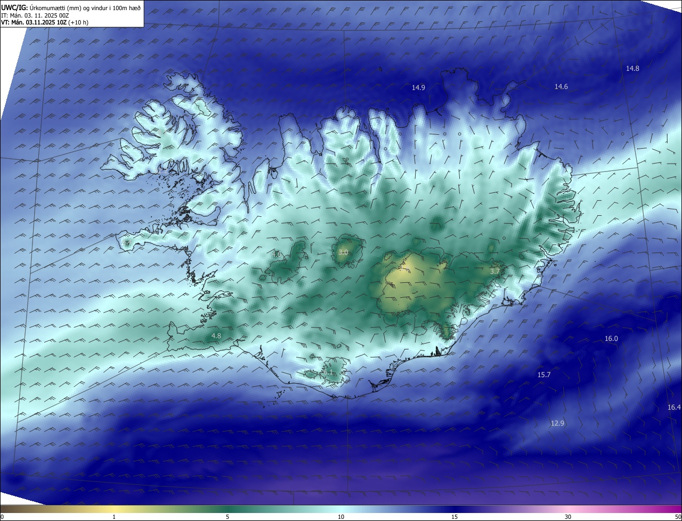This screenshot has width=682, height=521.
Task: Click the 3.0 value over the glacier
Action: click(x=343, y=253)
